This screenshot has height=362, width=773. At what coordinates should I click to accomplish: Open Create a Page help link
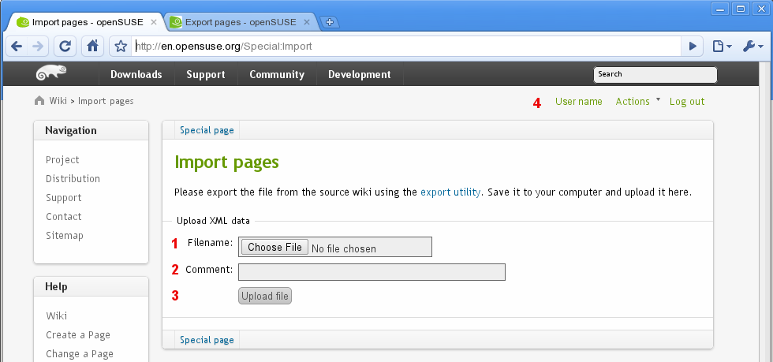coord(78,335)
